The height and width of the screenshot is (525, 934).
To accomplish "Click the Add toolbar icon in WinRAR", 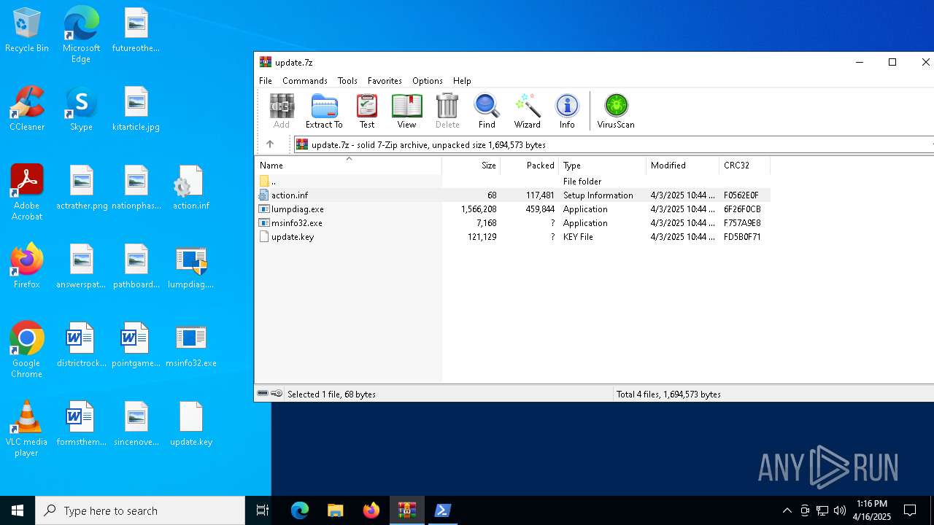I will coord(282,111).
